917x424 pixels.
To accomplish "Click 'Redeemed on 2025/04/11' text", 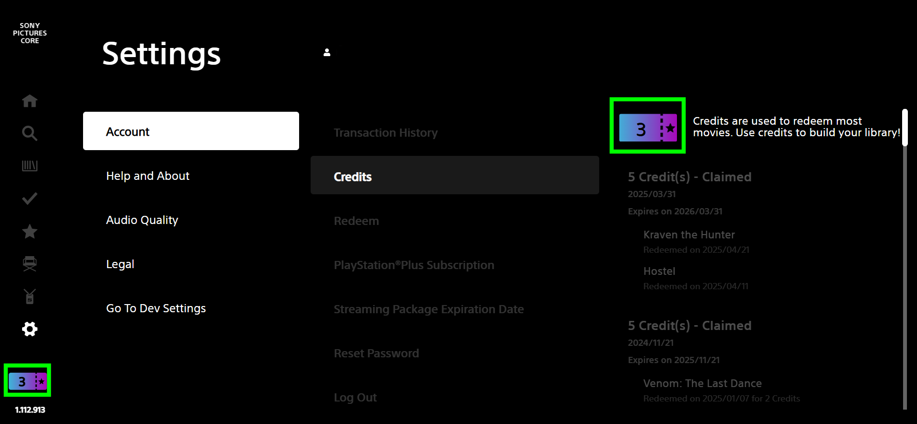I will pos(696,286).
